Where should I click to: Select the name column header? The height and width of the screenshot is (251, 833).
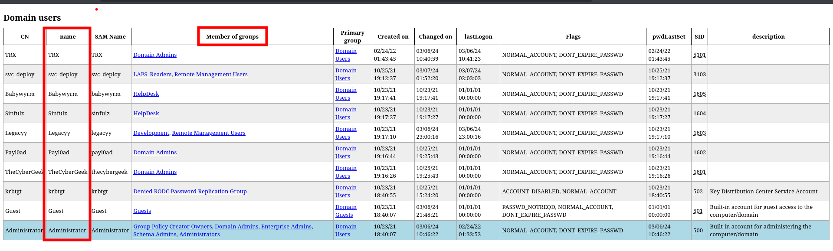(x=68, y=37)
